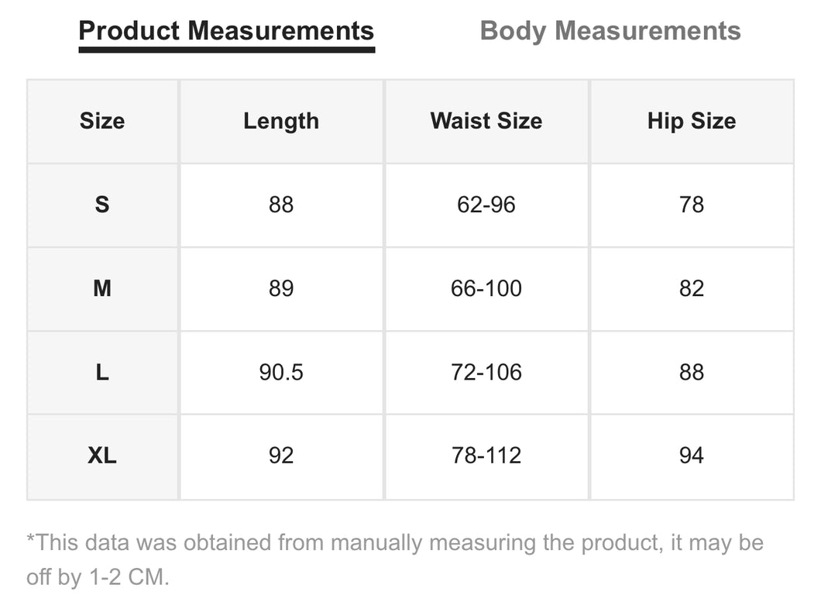Image resolution: width=821 pixels, height=609 pixels.
Task: Select the L size row label
Action: (102, 373)
